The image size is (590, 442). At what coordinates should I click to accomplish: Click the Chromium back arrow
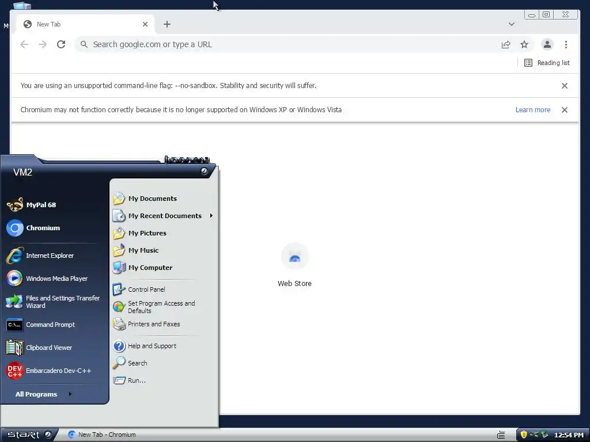pyautogui.click(x=24, y=44)
